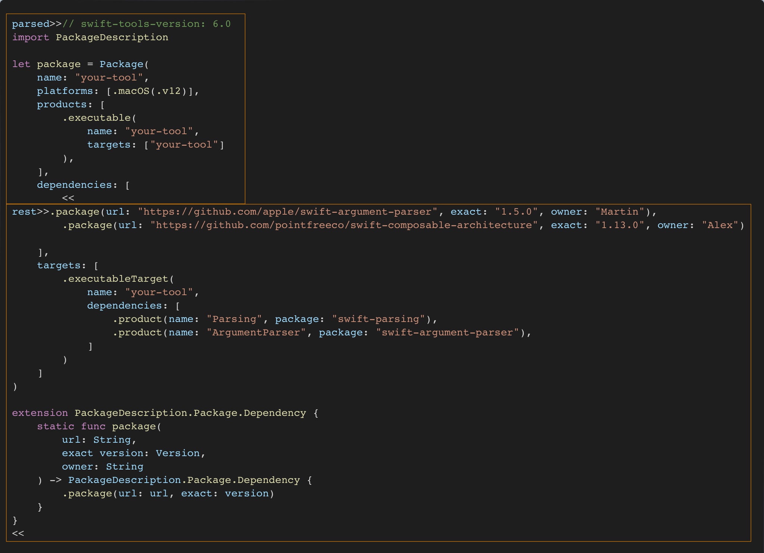Click the trailing << marker at bottom
Screen dimensions: 764x553
pos(18,533)
